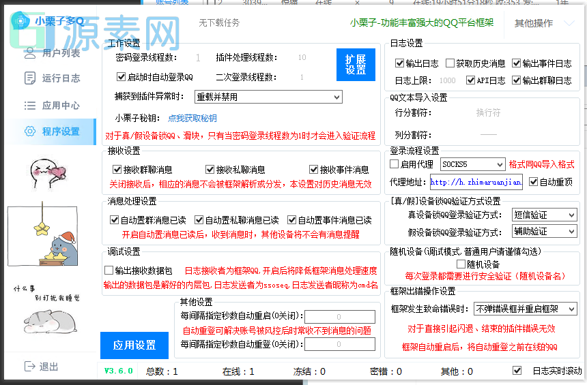Enable 获取历史消息 checkbox
Viewport: 587px width, 385px height.
coord(450,63)
